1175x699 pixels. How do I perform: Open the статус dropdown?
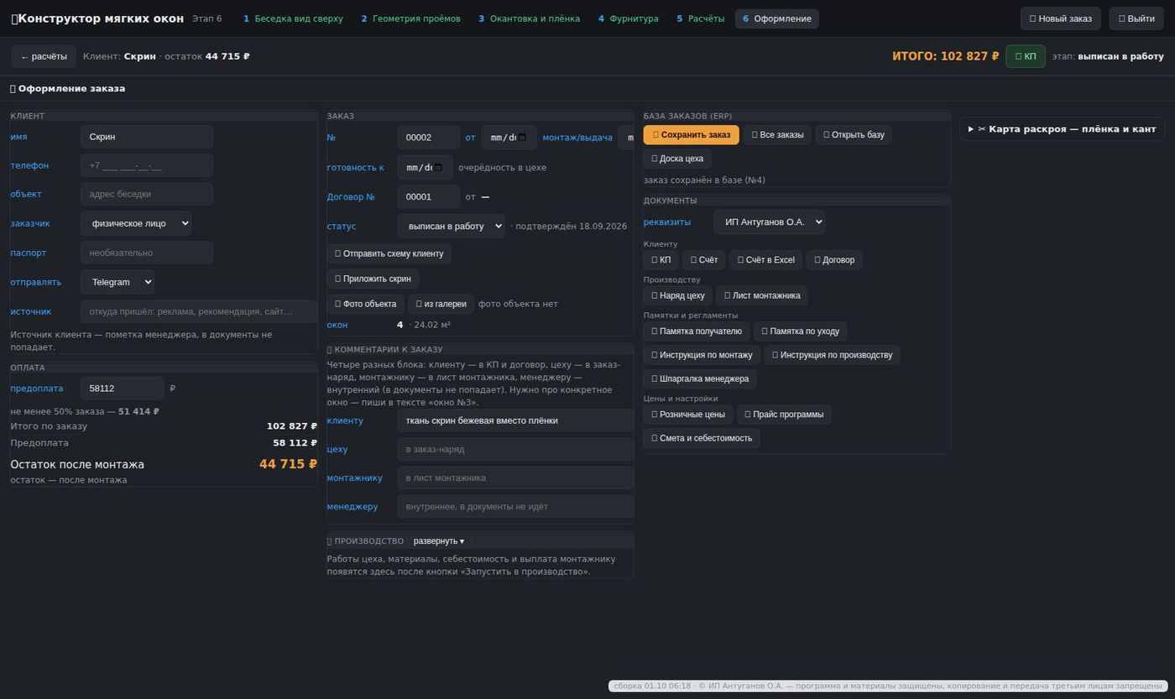[451, 226]
